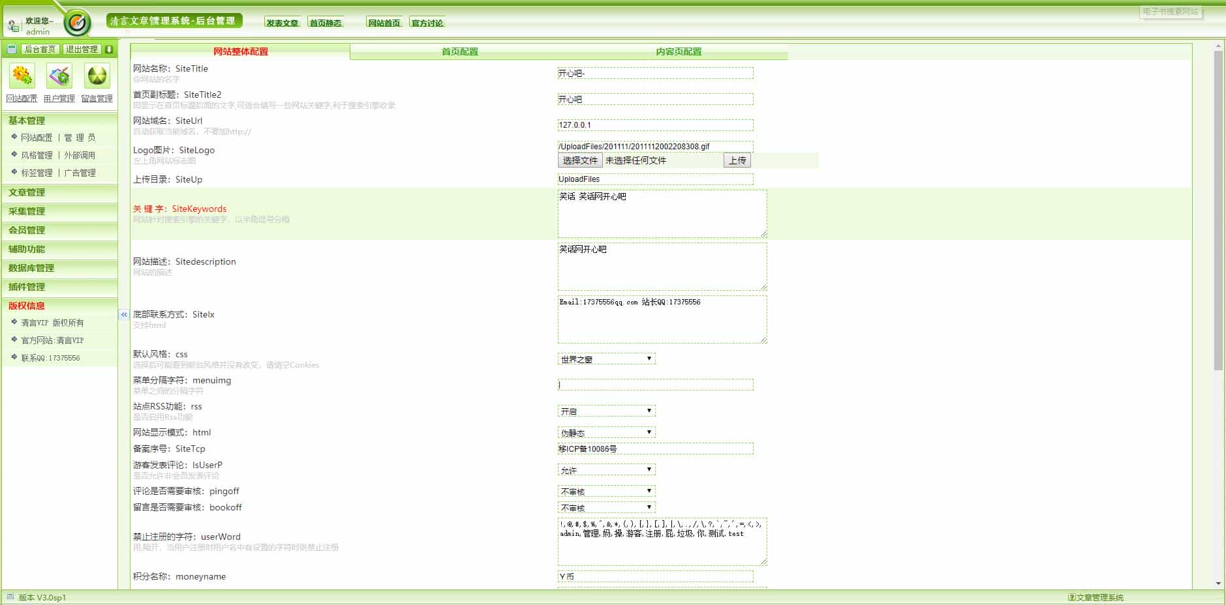Image resolution: width=1226 pixels, height=605 pixels.
Task: Click the 文章管理系统 status bar link
Action: point(1099,597)
